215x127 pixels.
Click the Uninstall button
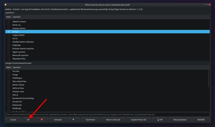pos(58,119)
